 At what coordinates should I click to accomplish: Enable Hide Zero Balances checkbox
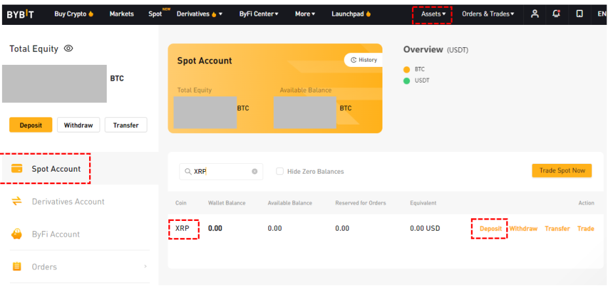[x=280, y=171]
